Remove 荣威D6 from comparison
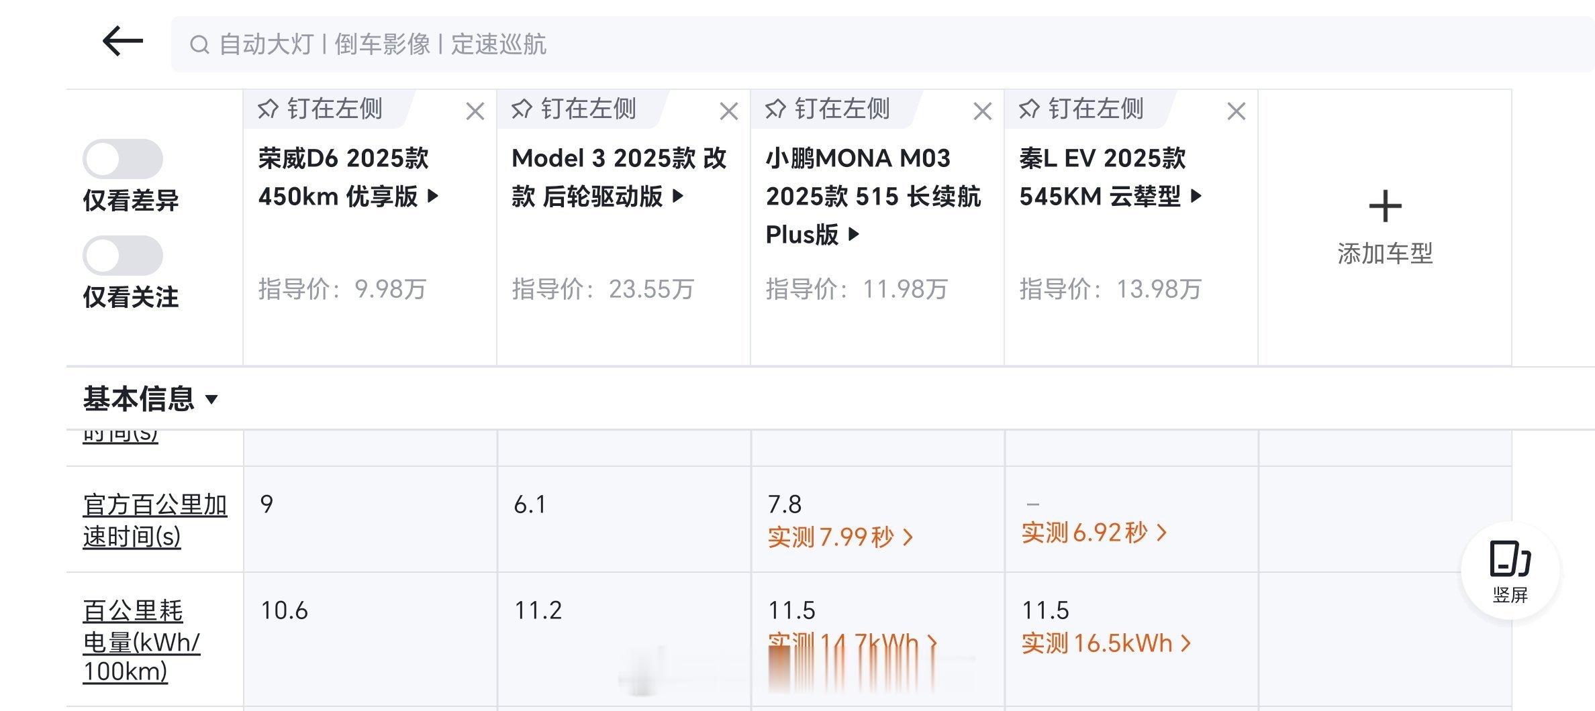This screenshot has height=711, width=1595. pyautogui.click(x=475, y=111)
